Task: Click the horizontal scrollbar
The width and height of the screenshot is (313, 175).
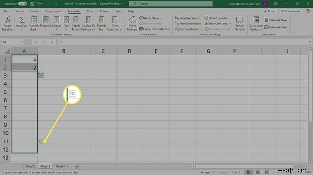Action: (x=244, y=167)
